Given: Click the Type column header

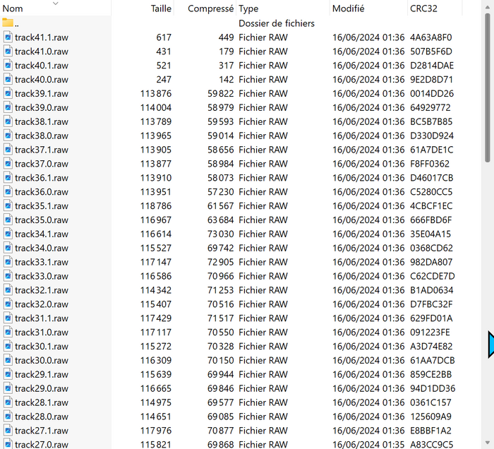Looking at the screenshot, I should point(248,9).
